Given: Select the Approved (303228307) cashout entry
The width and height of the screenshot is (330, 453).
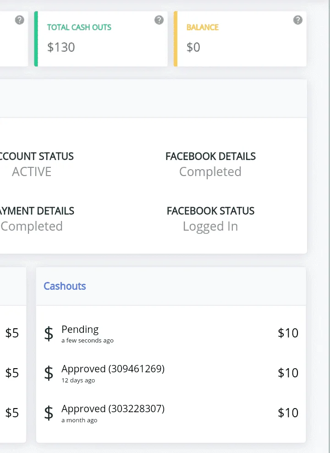Looking at the screenshot, I should [171, 413].
